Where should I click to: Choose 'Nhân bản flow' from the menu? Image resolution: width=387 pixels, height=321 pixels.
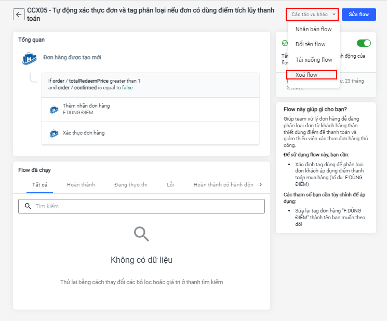point(314,29)
